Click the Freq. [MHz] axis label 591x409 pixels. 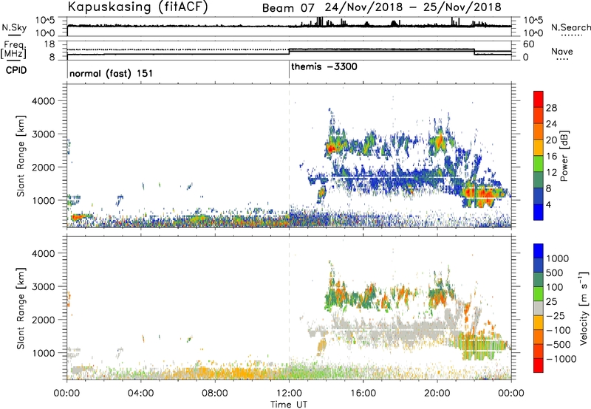15,49
